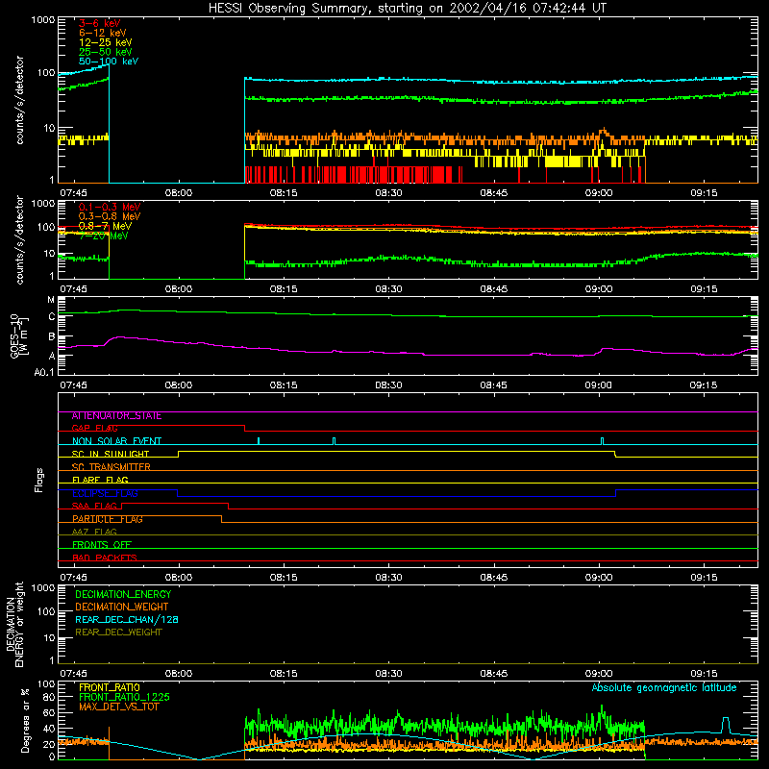Viewport: 769px width, 769px height.
Task: Click the DECIMATION_WEIGHT legend label
Action: pyautogui.click(x=122, y=607)
